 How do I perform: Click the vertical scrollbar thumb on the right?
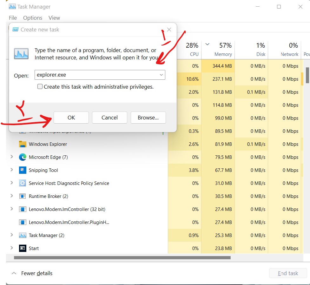point(307,75)
